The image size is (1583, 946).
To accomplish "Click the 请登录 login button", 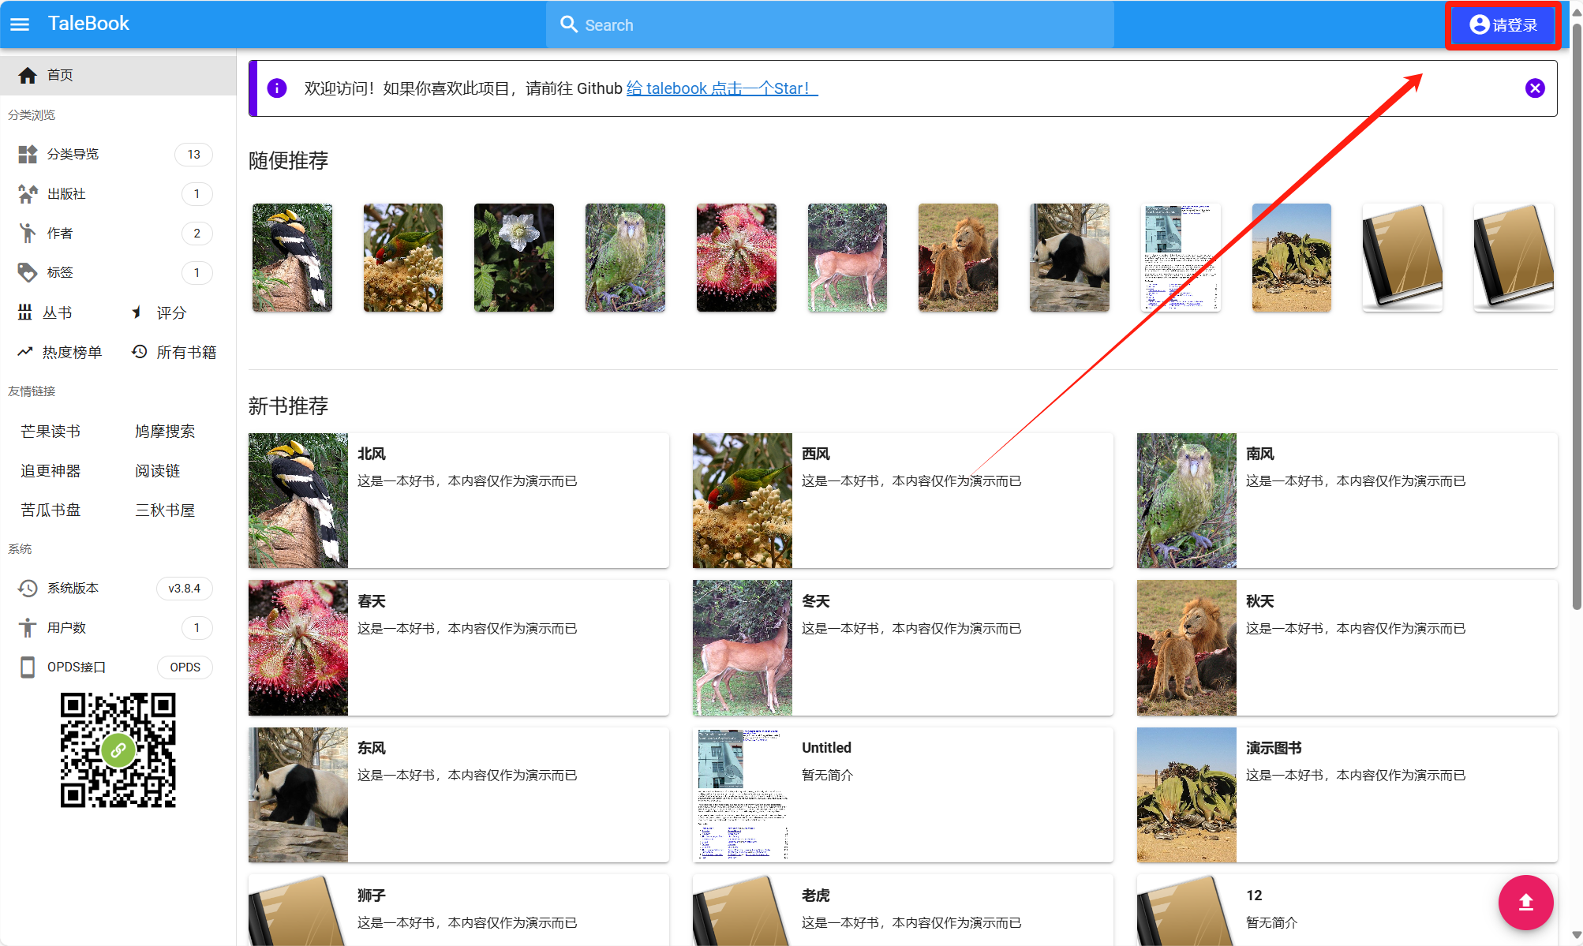I will click(1503, 25).
